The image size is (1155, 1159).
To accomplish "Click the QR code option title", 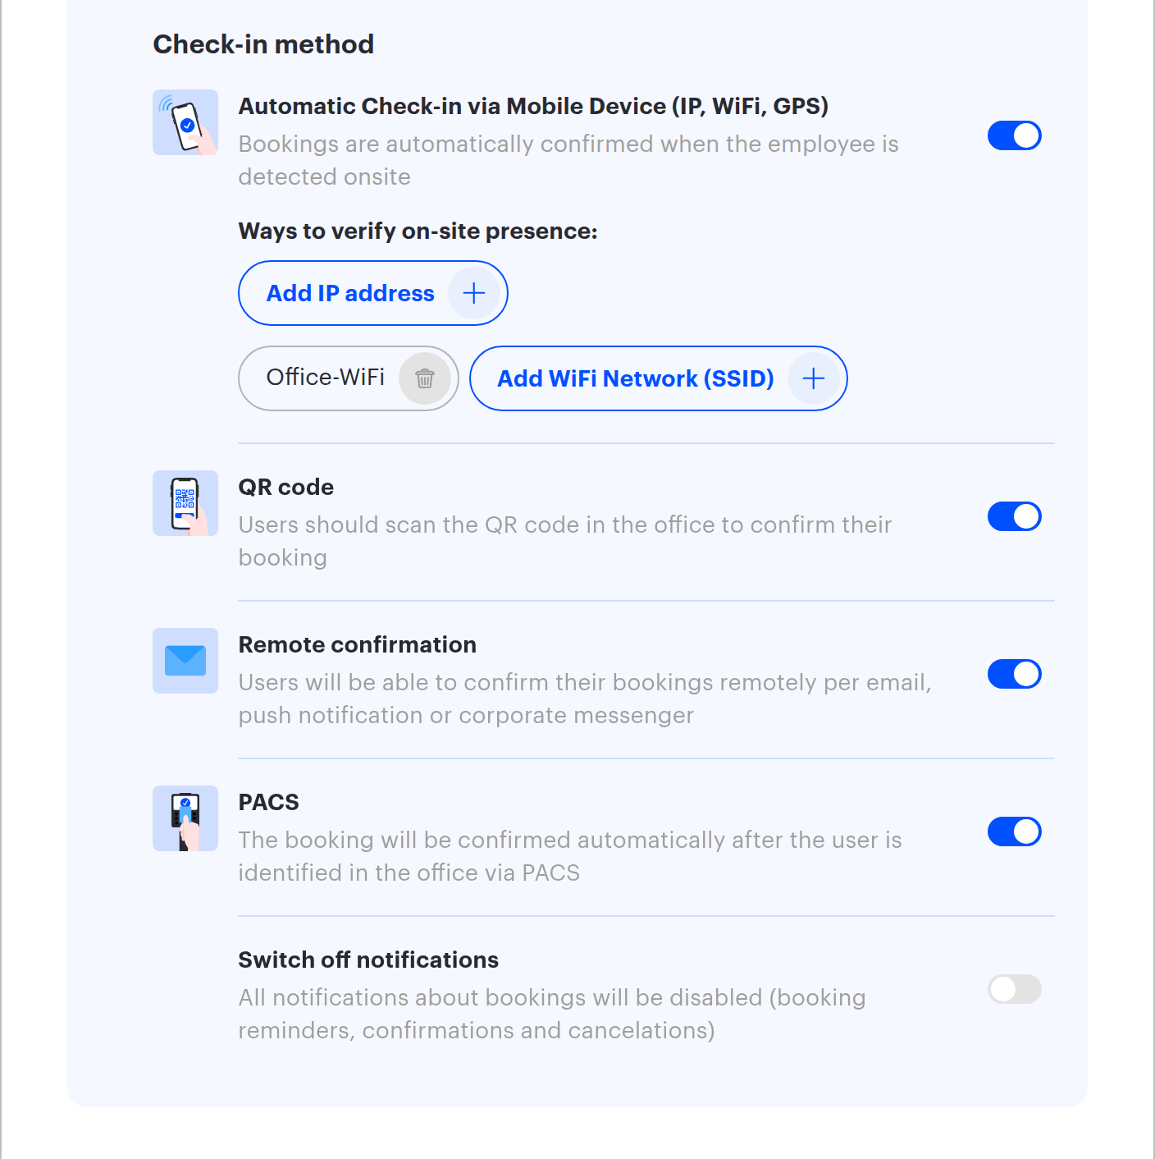I will (286, 487).
